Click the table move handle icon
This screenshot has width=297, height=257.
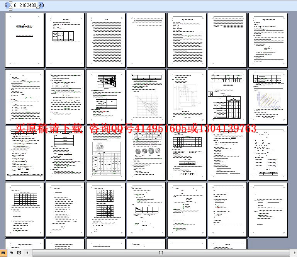point(210,94)
